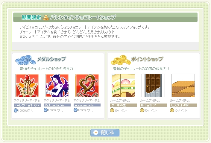Click the 閉じる close button
The height and width of the screenshot is (143, 211).
tap(105, 133)
